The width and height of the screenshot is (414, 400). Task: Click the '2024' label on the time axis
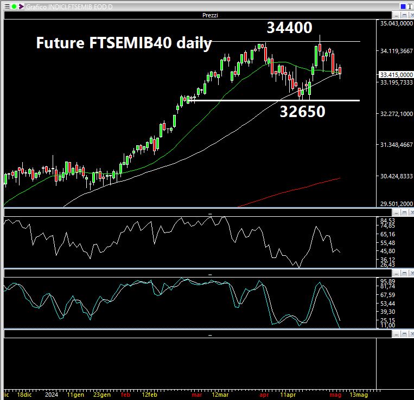[52, 395]
